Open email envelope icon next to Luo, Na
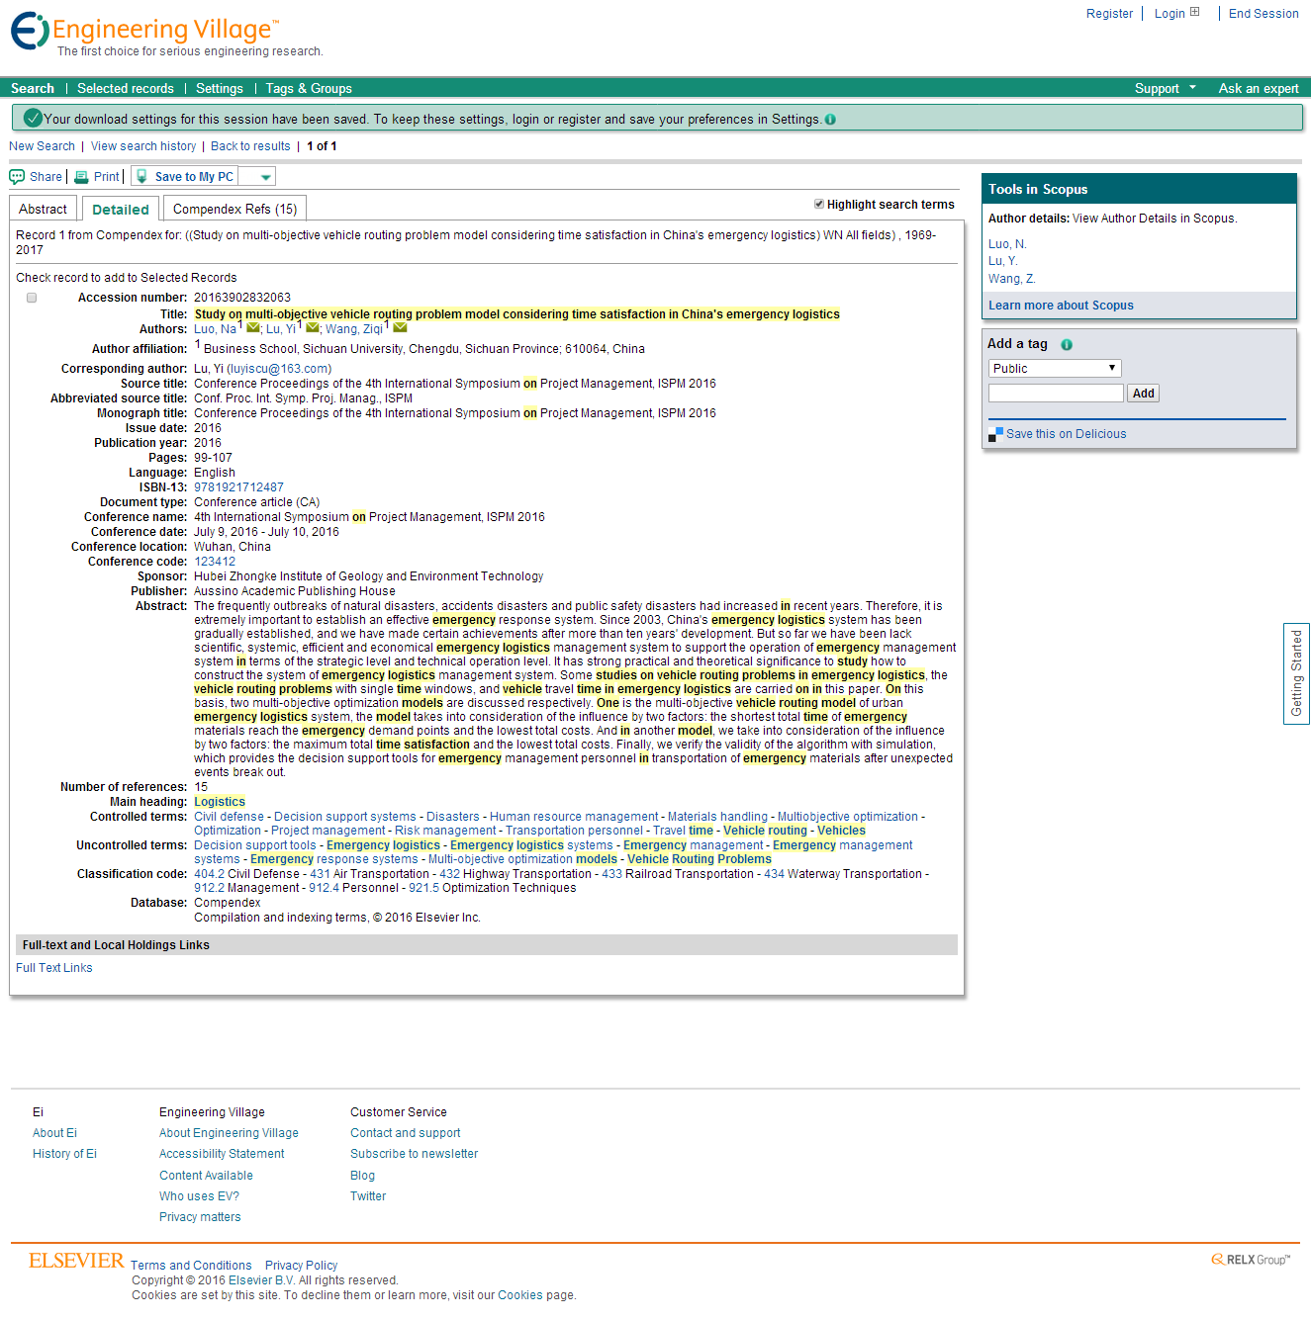 click(253, 327)
